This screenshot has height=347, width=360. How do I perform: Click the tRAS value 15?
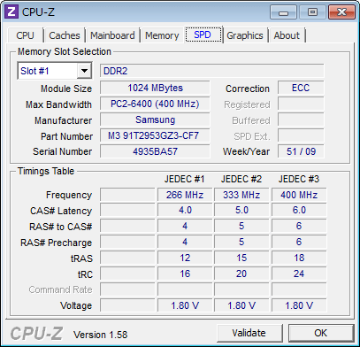tap(241, 258)
